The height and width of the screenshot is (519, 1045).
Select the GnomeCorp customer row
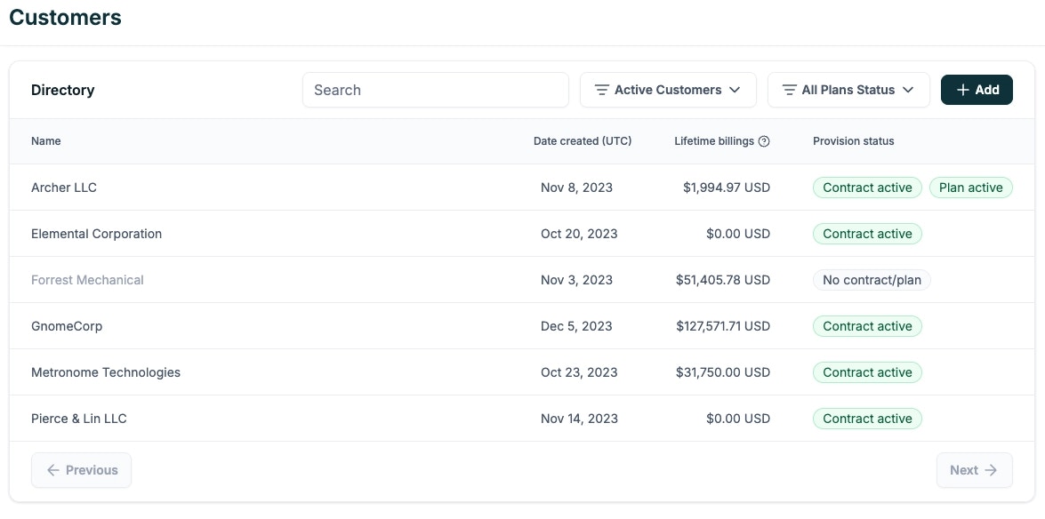pyautogui.click(x=67, y=326)
